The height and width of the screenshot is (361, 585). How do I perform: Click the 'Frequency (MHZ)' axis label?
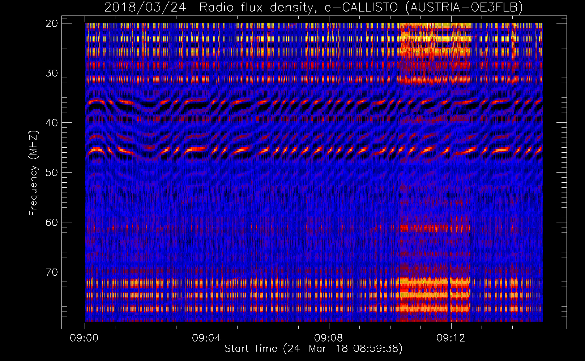(x=33, y=173)
